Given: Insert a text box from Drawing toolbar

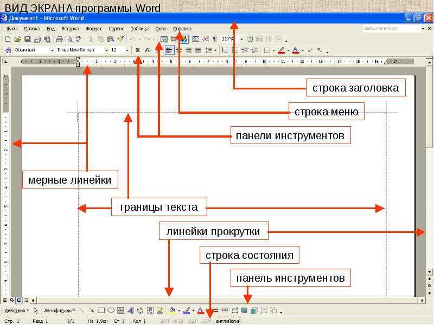Looking at the screenshot, I should 120,310.
